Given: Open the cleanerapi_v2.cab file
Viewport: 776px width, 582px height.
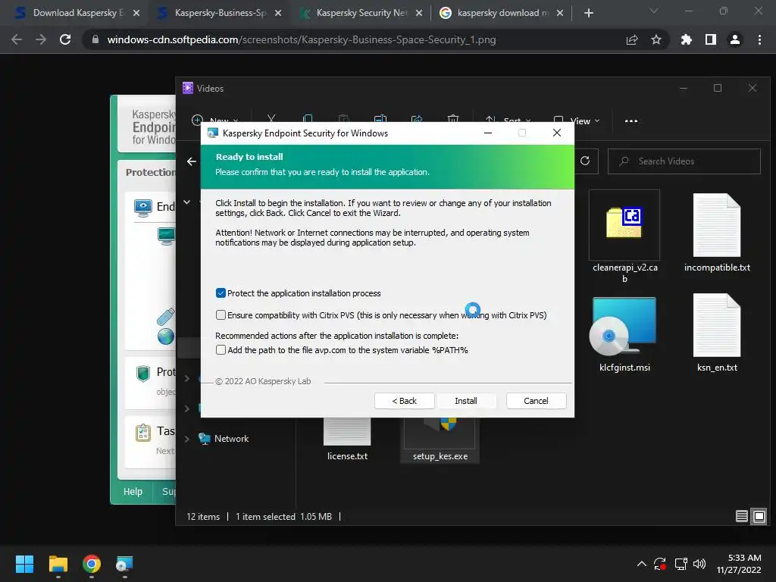Looking at the screenshot, I should click(624, 236).
